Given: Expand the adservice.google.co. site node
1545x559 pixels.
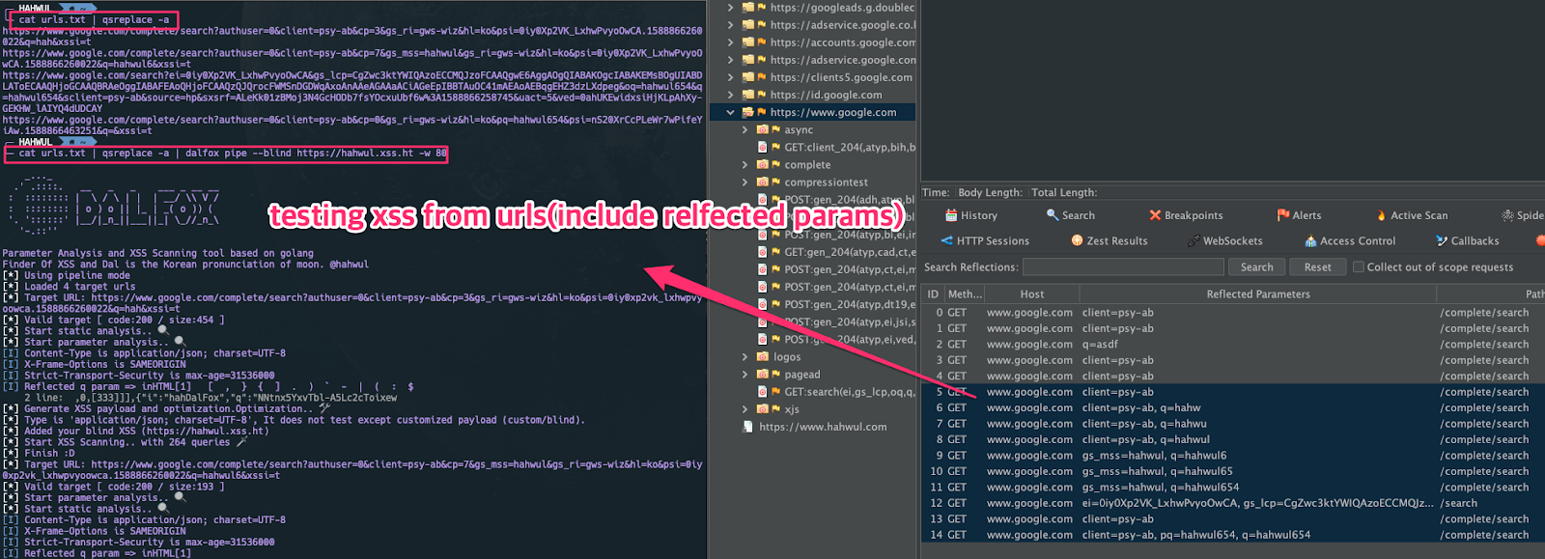Looking at the screenshot, I should tap(731, 25).
